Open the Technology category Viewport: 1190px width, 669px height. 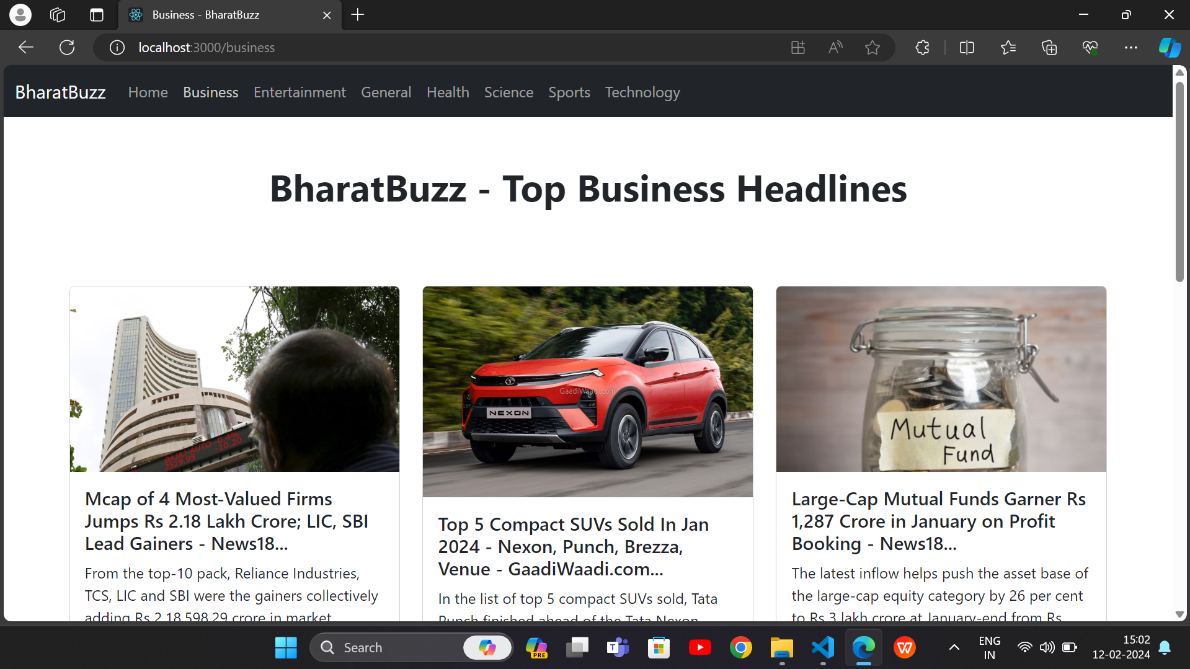click(x=642, y=92)
